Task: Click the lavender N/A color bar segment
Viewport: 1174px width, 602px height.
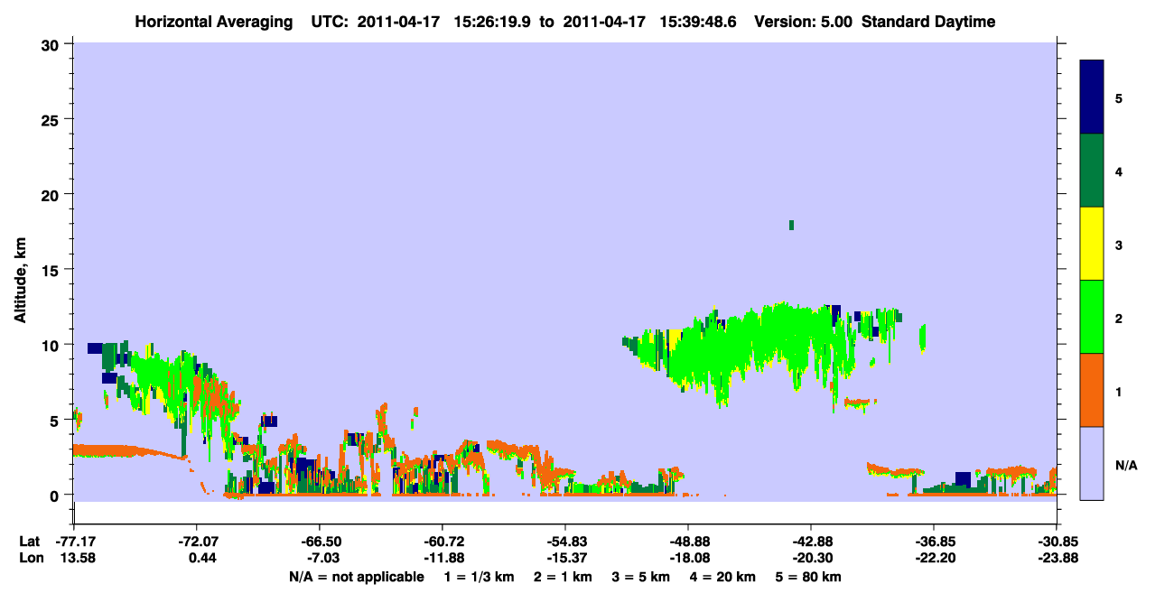Action: pyautogui.click(x=1092, y=463)
